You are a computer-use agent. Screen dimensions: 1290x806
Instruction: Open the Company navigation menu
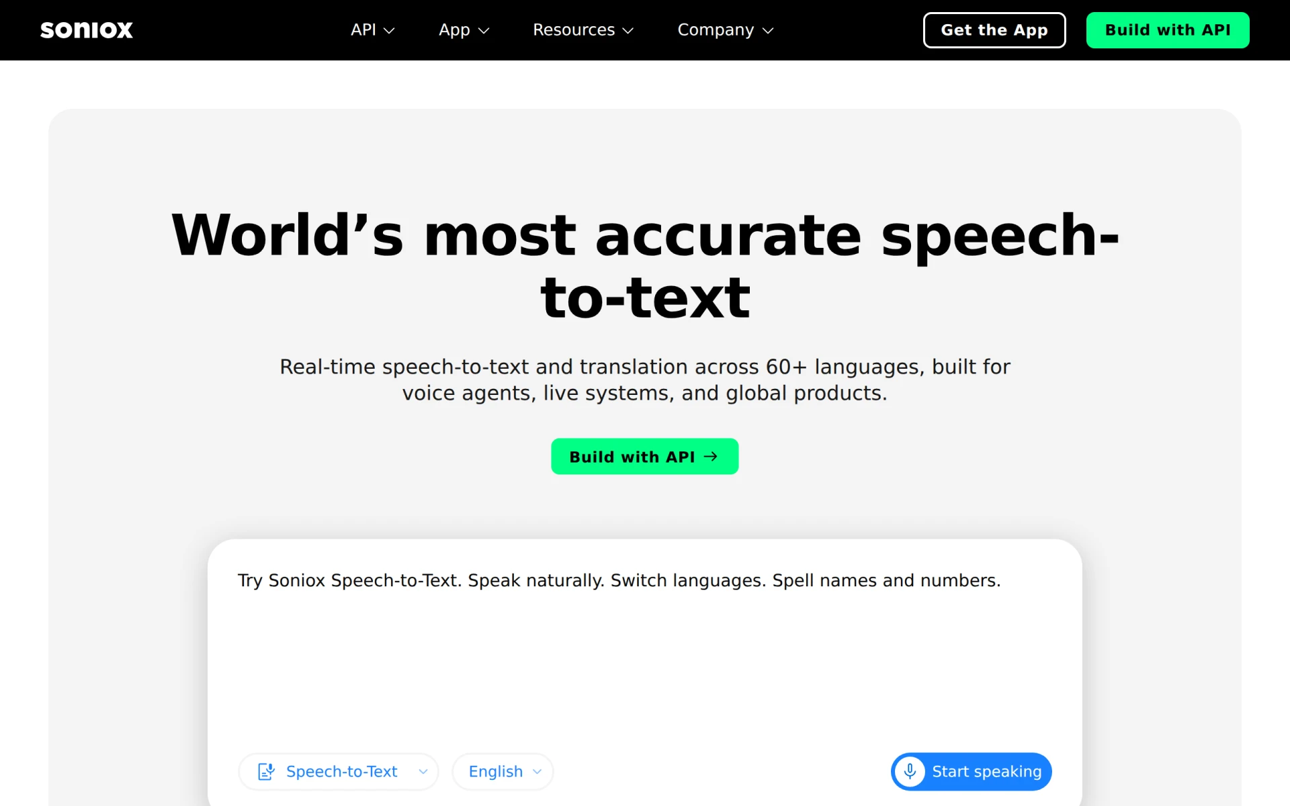726,30
